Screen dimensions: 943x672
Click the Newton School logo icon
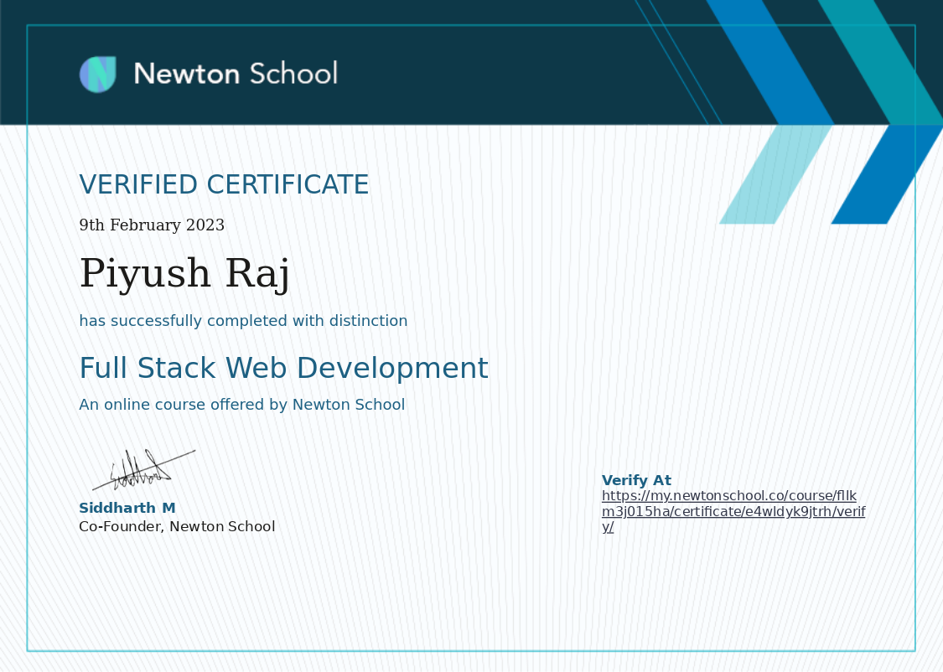tap(98, 74)
